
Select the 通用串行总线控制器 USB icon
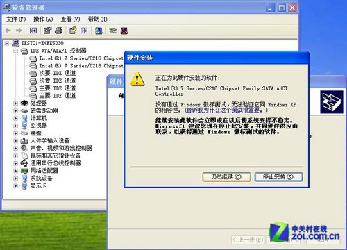[24, 163]
